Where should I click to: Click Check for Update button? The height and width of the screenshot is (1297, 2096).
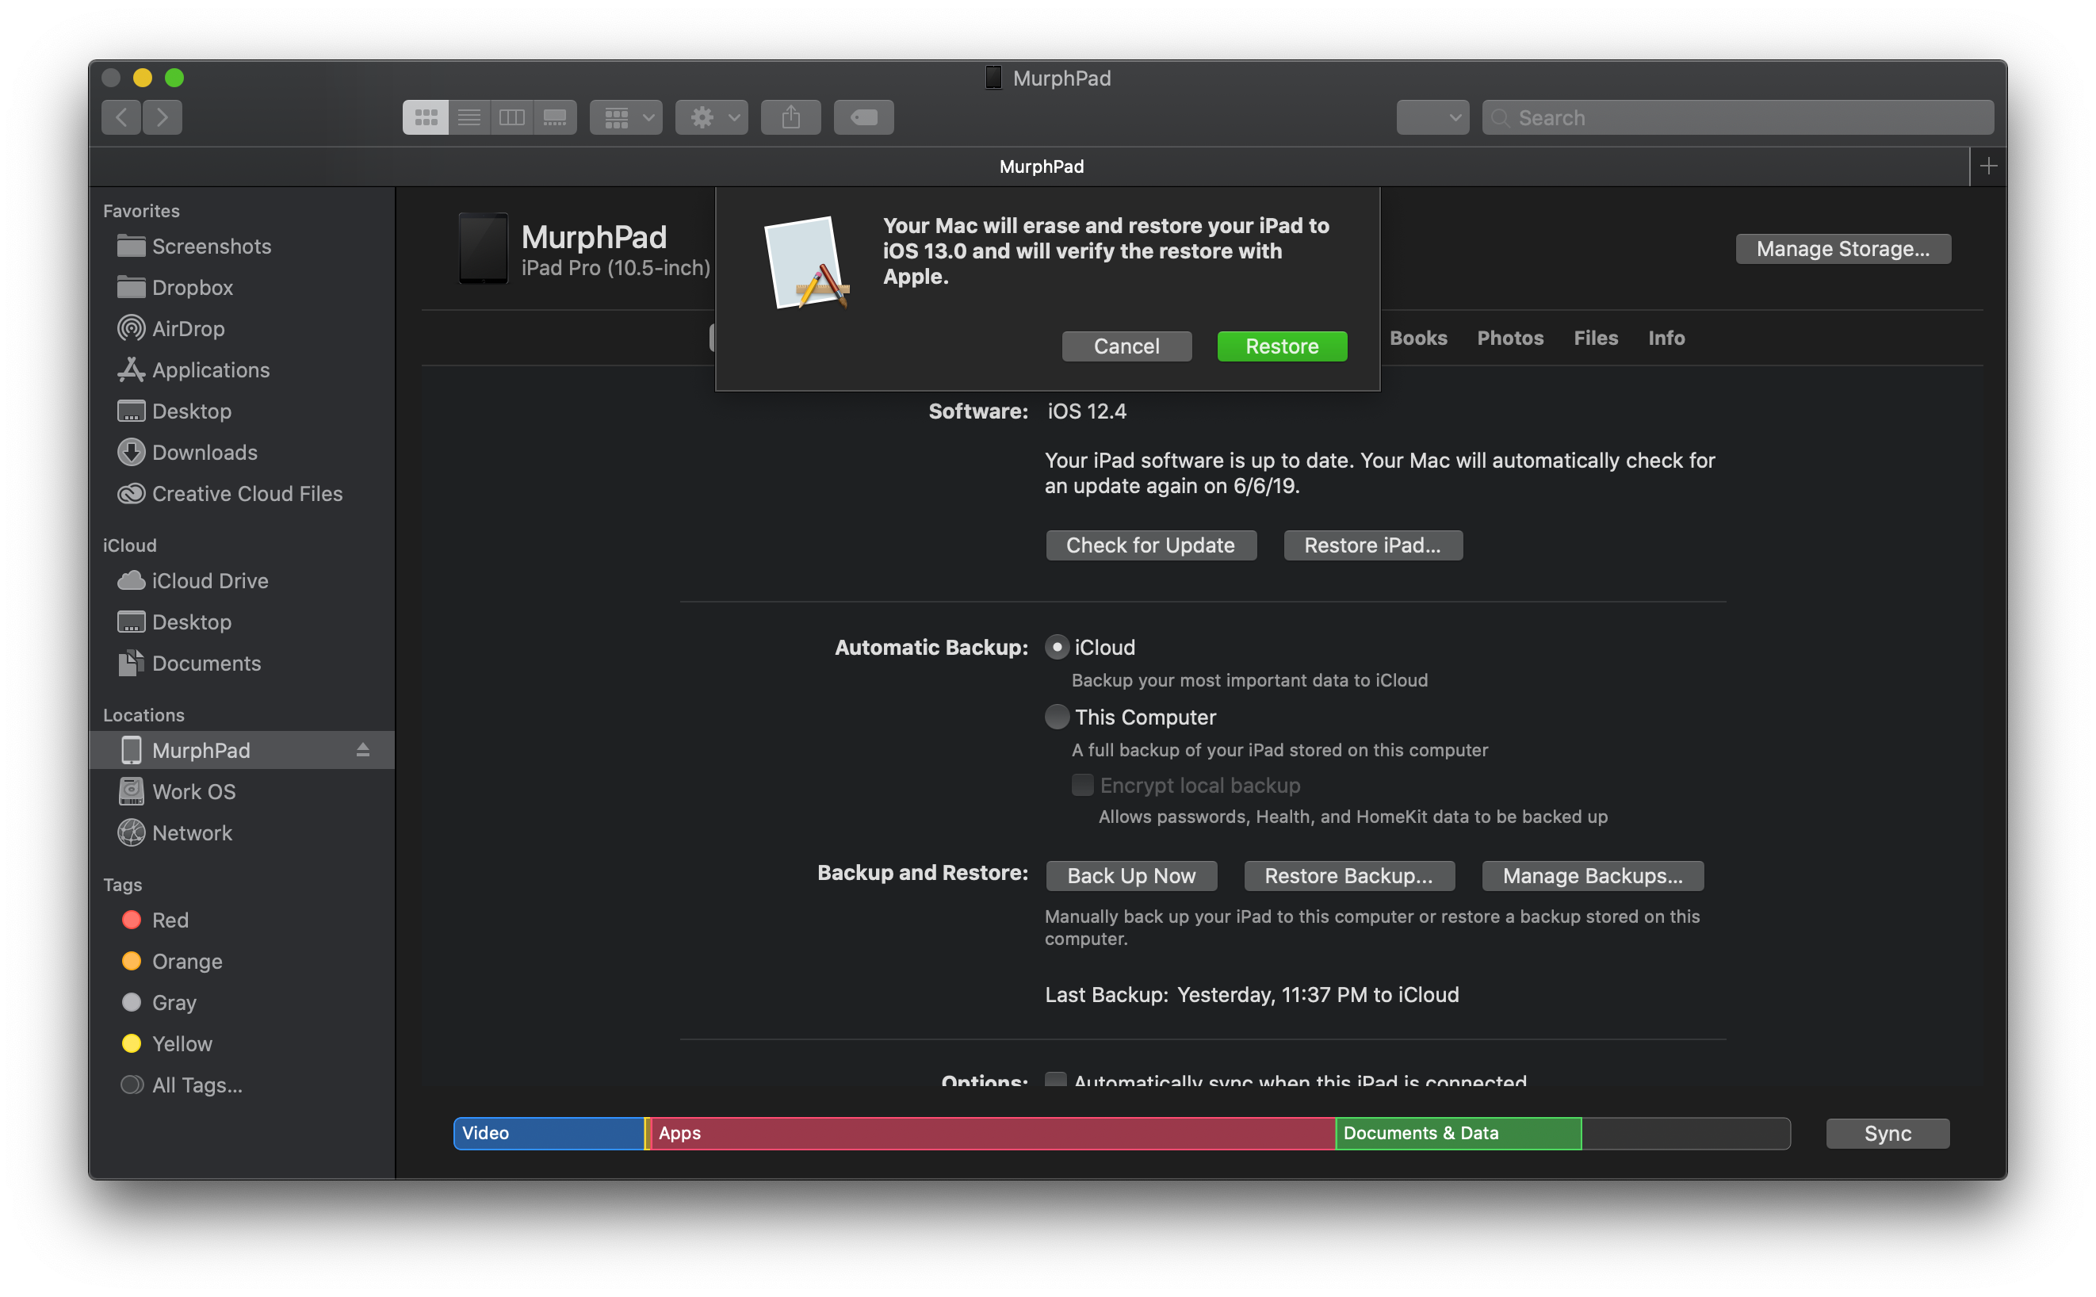click(1151, 545)
